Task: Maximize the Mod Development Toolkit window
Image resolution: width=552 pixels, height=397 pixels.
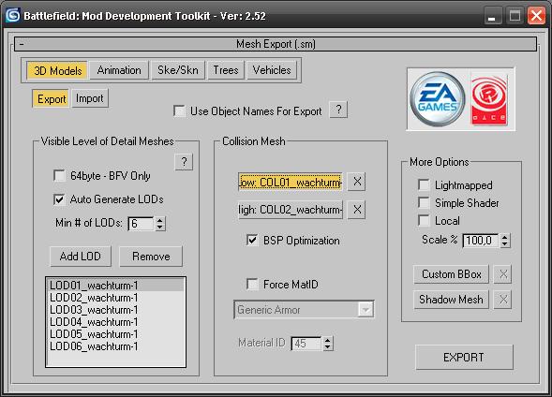Action: [515, 16]
